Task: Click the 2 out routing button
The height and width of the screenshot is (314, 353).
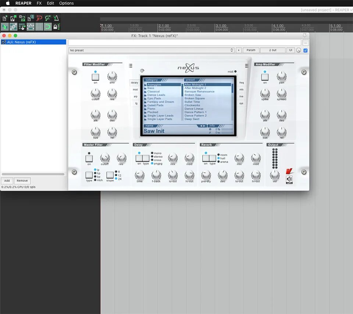Action: point(272,50)
